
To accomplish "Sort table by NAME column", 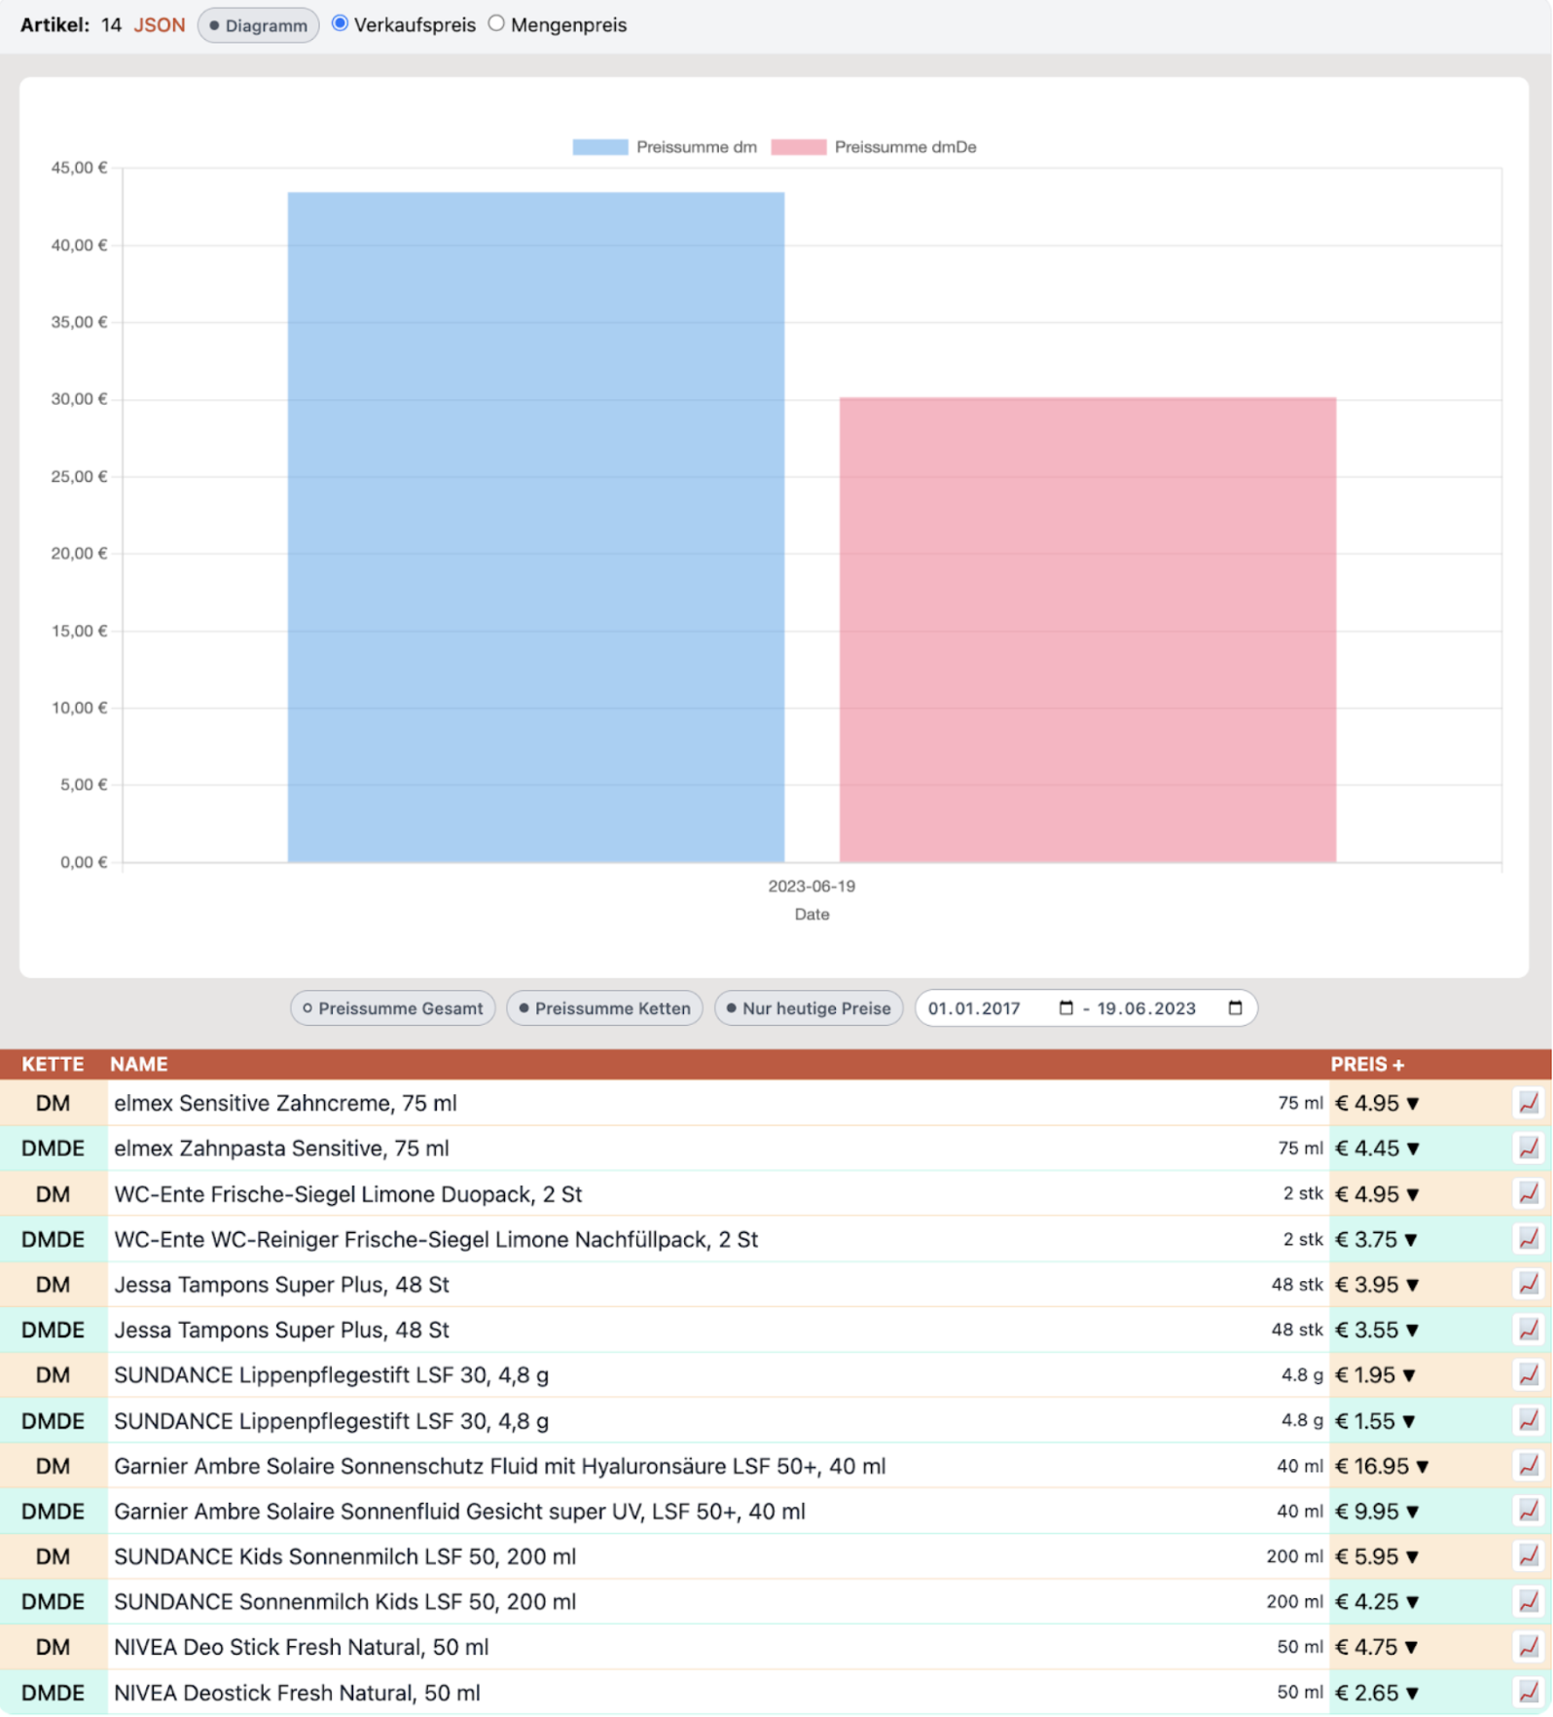I will tap(138, 1064).
